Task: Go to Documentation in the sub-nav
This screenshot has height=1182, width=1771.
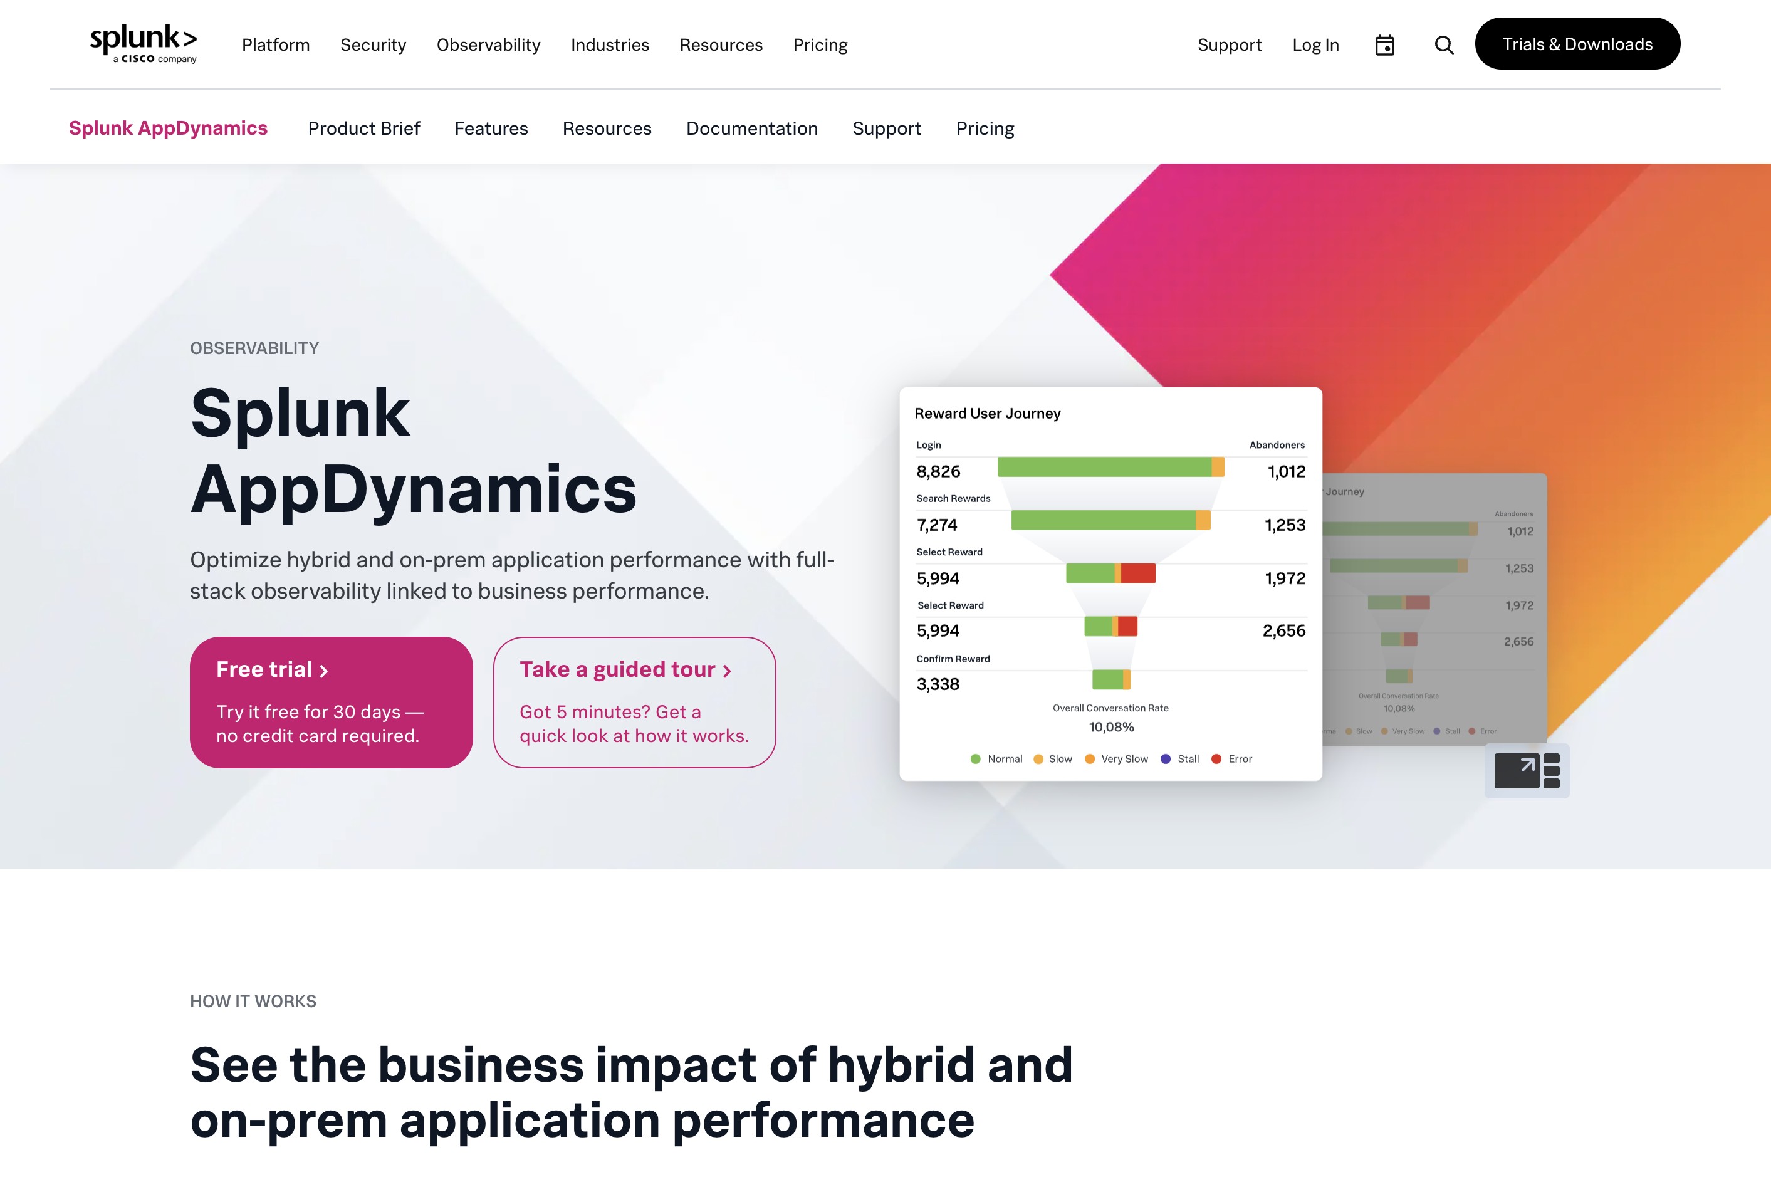Action: [x=752, y=128]
